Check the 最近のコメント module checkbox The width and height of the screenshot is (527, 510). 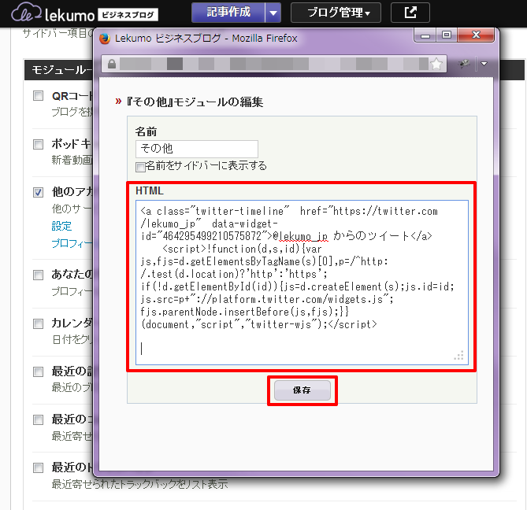click(38, 419)
